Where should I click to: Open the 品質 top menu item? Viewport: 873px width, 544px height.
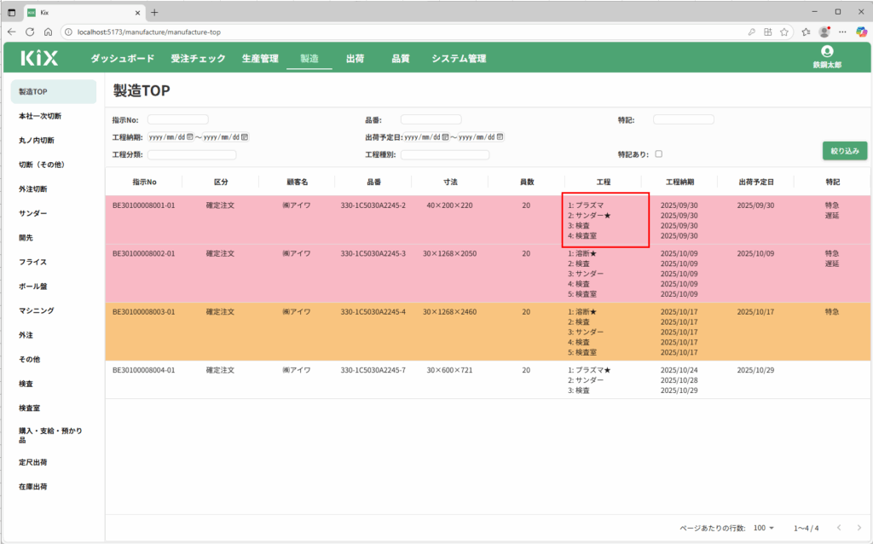click(x=400, y=59)
